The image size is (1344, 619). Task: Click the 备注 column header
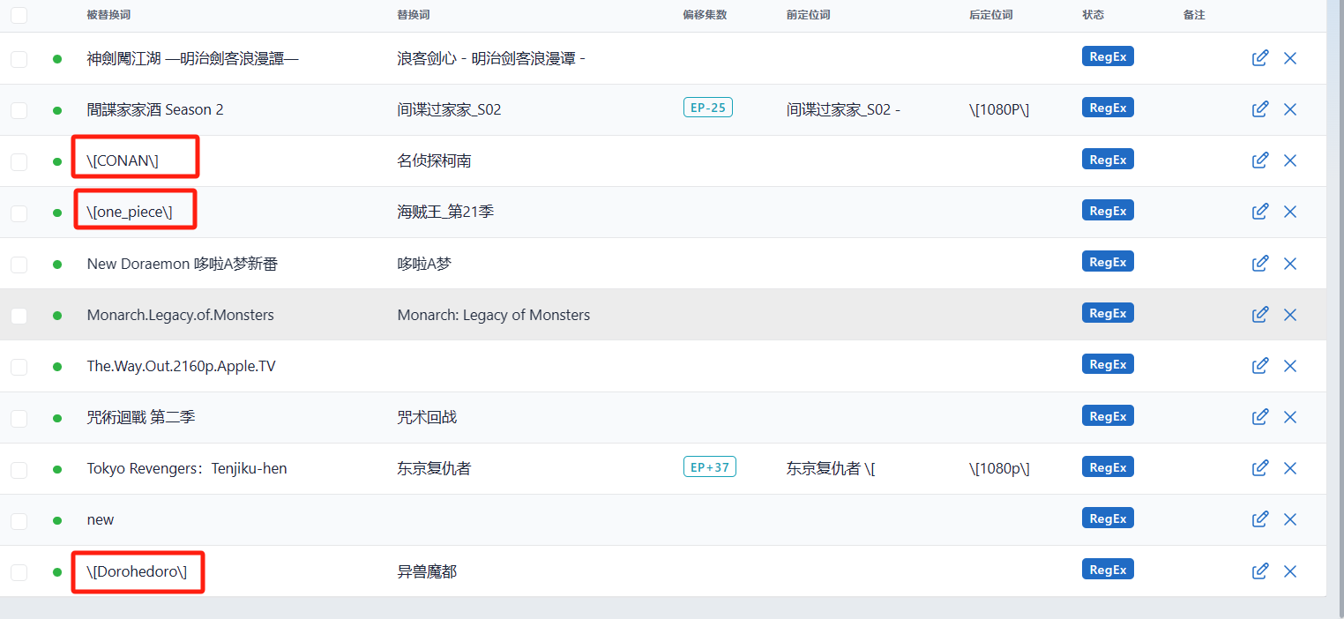click(x=1194, y=15)
